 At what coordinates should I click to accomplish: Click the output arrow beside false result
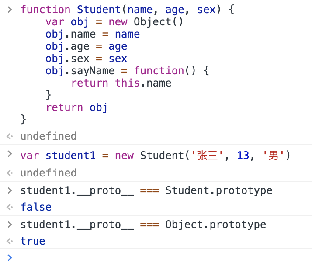click(10, 207)
